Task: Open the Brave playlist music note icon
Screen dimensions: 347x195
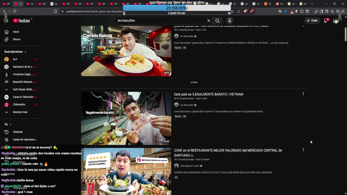Action: 316,11
